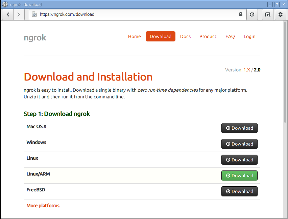Switch to version 1.X

pyautogui.click(x=247, y=70)
